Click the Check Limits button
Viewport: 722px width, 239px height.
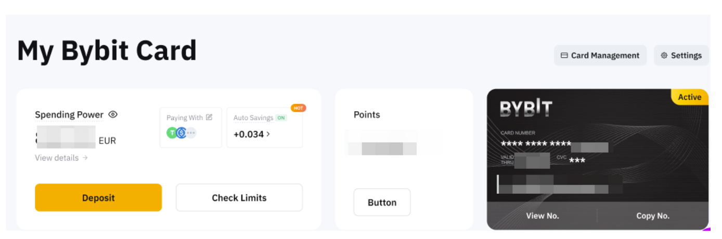click(x=239, y=198)
